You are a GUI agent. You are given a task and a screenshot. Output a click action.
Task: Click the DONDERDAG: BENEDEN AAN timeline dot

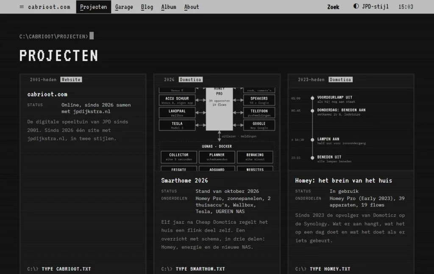pyautogui.click(x=312, y=110)
